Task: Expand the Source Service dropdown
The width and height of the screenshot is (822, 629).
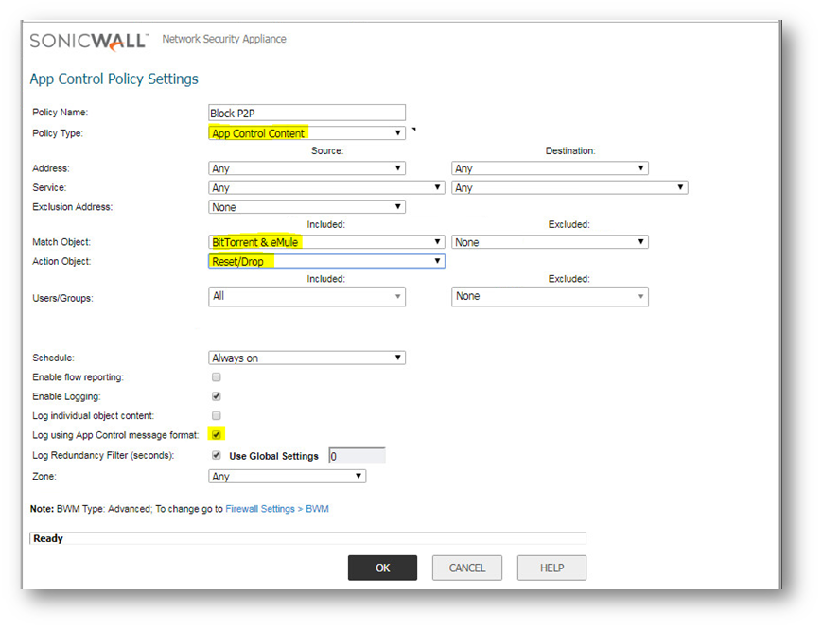Action: [326, 188]
